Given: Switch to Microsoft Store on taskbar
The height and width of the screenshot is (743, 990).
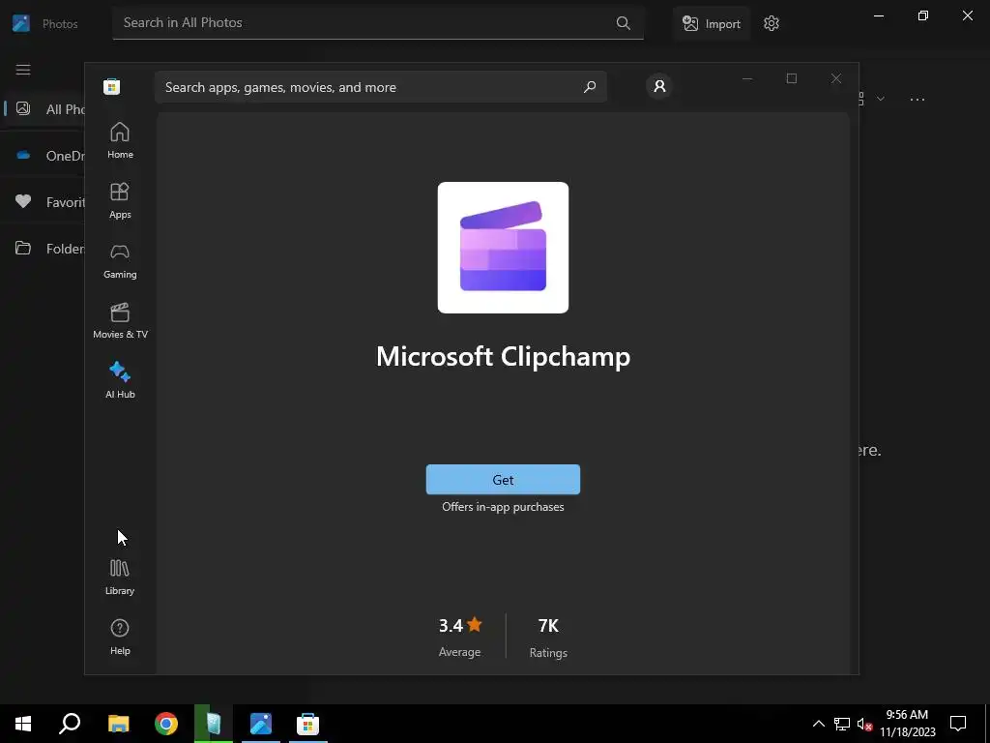Looking at the screenshot, I should pos(308,724).
